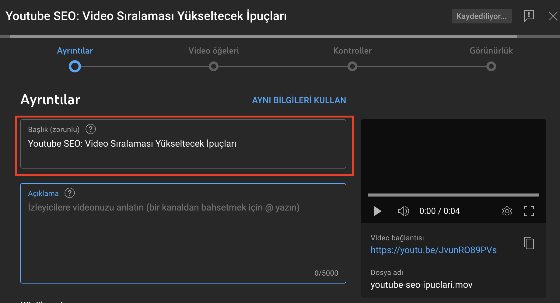Go to the Görünürlük step

491,51
